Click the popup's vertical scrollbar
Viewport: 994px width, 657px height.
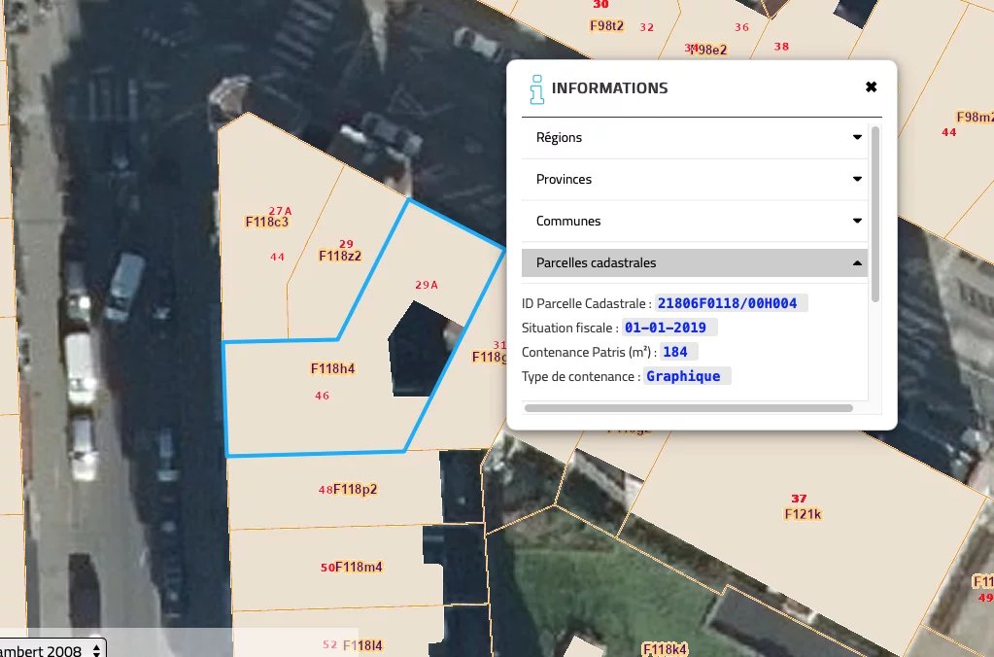(x=875, y=214)
